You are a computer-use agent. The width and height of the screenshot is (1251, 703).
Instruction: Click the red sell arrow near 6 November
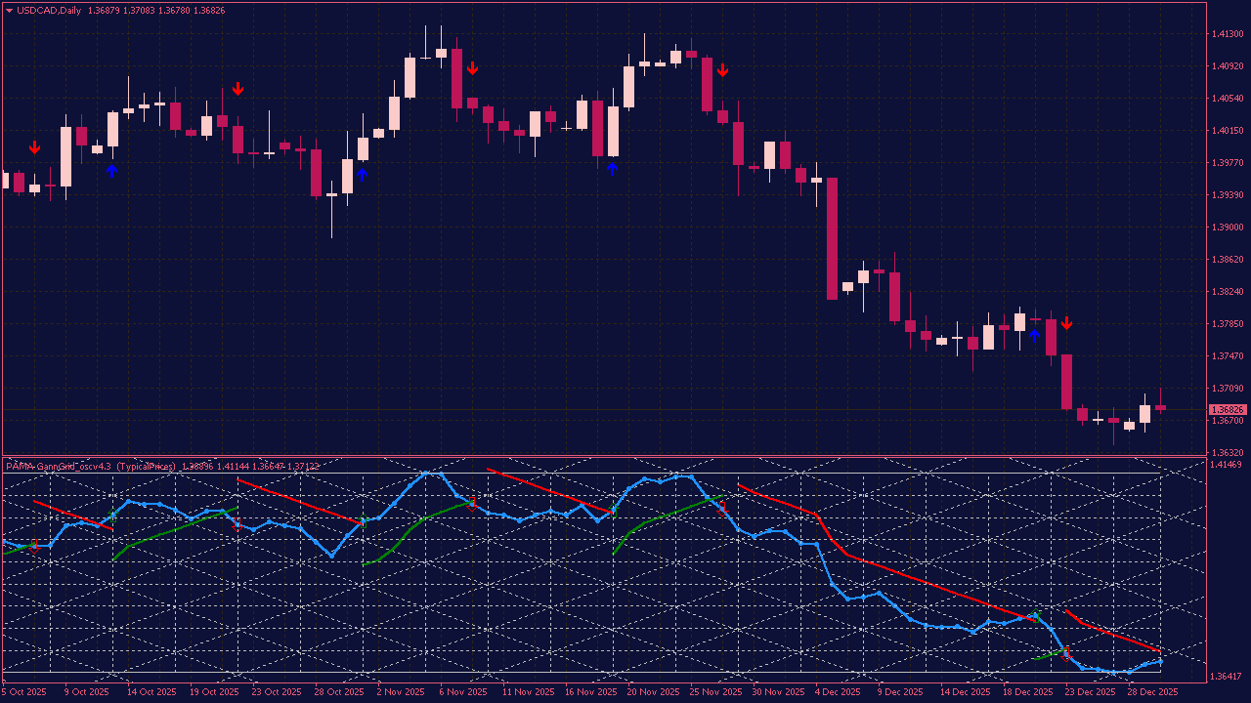pyautogui.click(x=474, y=68)
